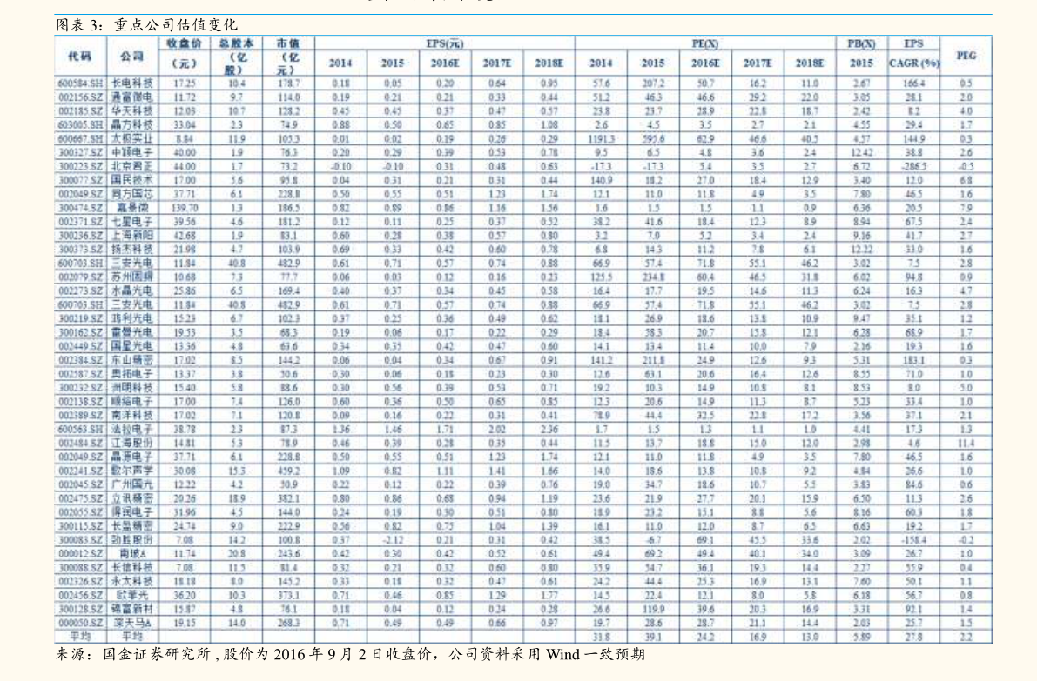Select stock code 002371.SZ

coord(80,222)
